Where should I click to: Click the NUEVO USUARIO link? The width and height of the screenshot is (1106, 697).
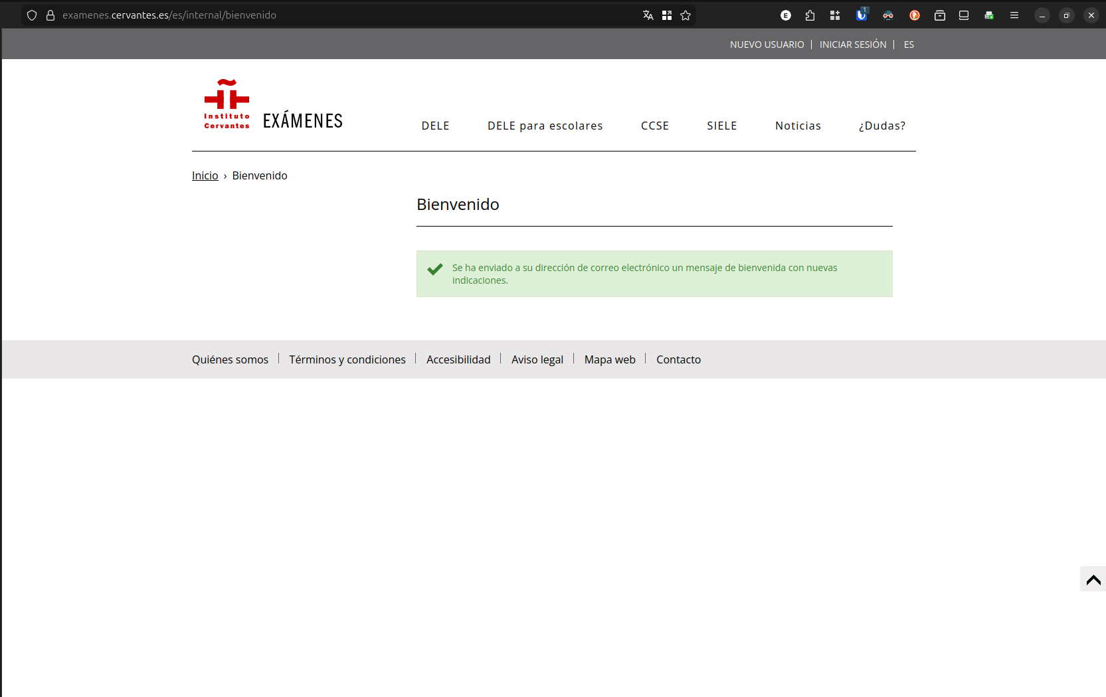tap(767, 45)
